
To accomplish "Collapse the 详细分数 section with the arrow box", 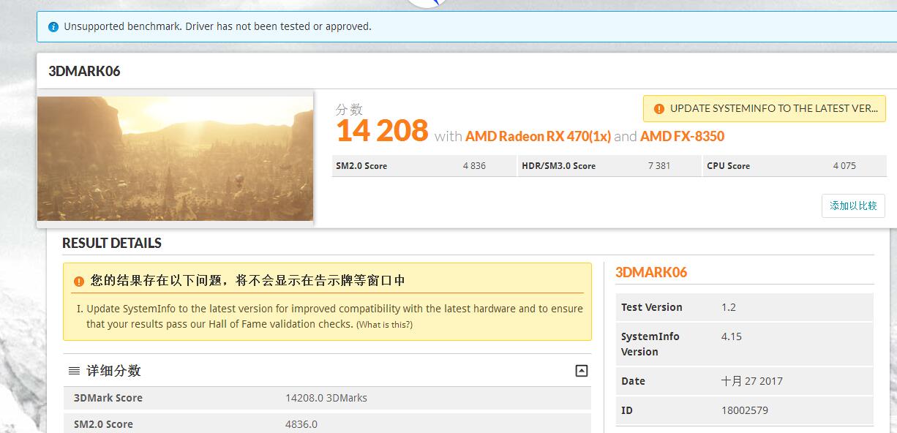I will (582, 371).
